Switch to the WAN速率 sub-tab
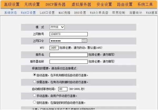This screenshot has height=110, width=158. click(152, 13)
